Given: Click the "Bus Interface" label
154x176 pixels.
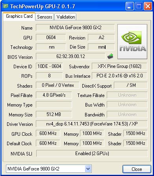Looking at the screenshot, I should [78, 76].
